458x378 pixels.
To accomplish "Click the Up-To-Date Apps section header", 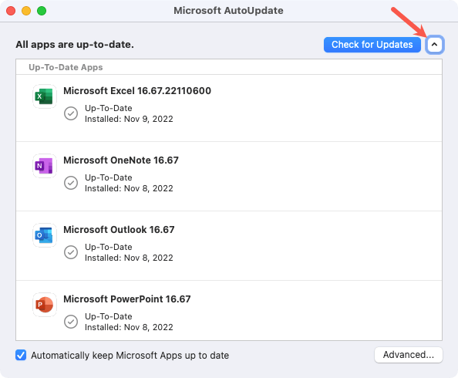I will 66,67.
